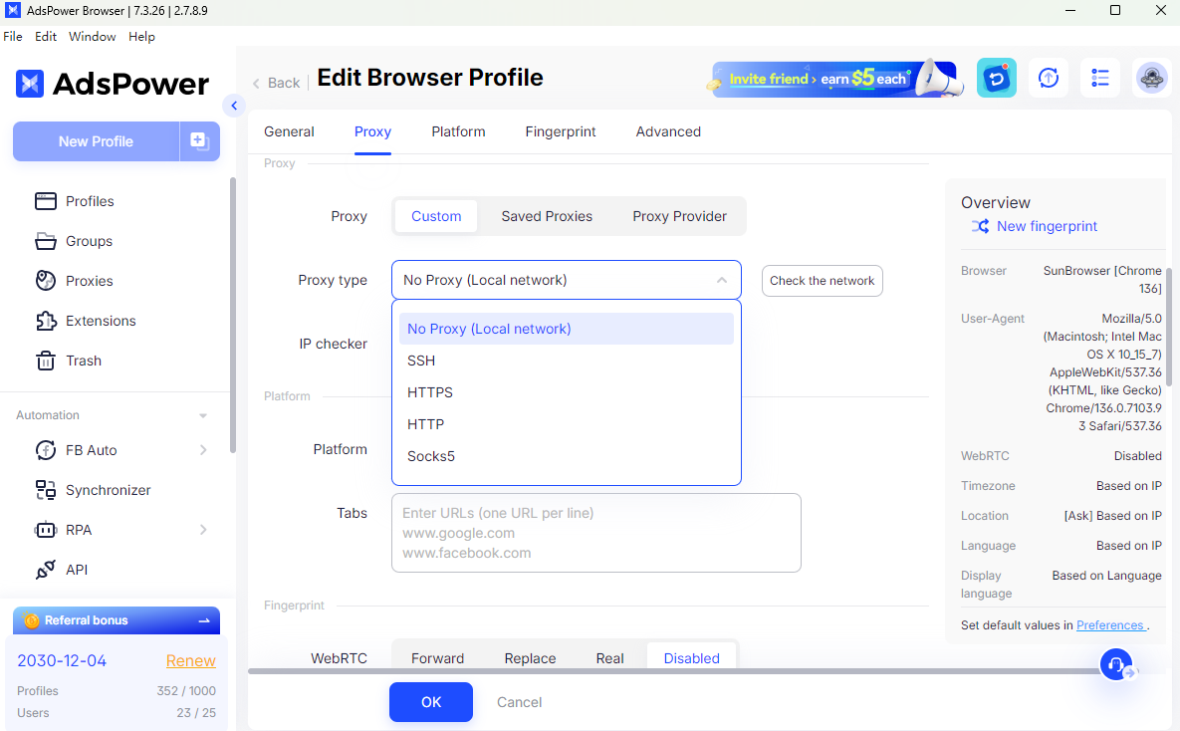Click the Referral bonus coin icon
The height and width of the screenshot is (731, 1180).
pyautogui.click(x=32, y=620)
